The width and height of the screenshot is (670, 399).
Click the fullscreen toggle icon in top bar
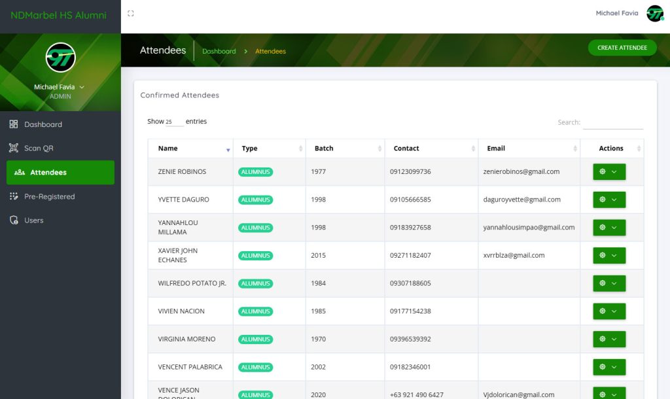pyautogui.click(x=131, y=13)
